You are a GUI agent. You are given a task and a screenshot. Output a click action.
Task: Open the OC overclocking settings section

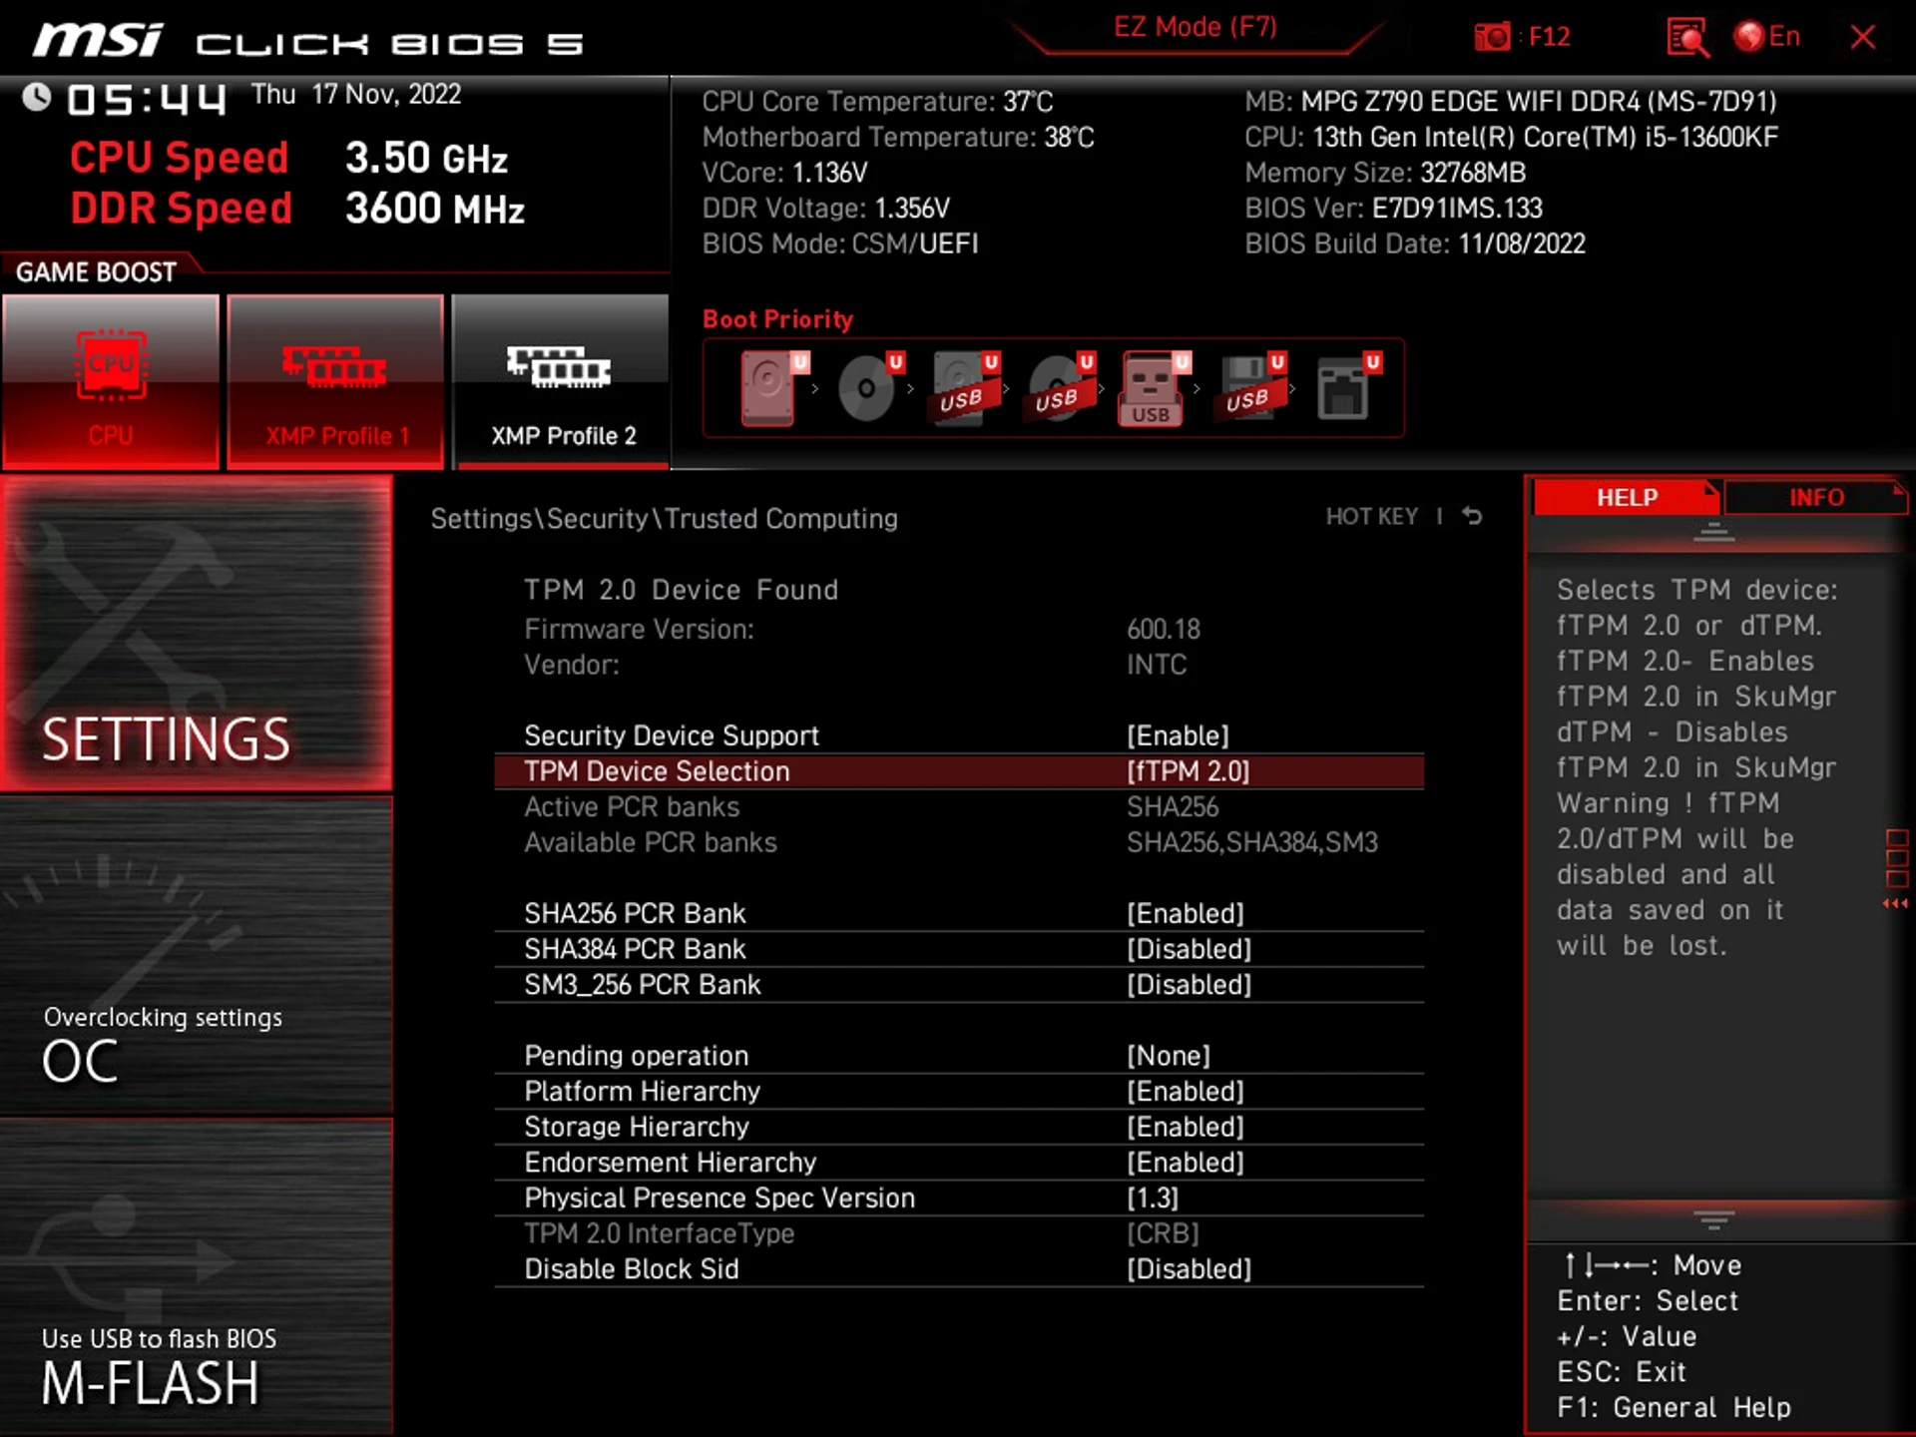[x=197, y=955]
